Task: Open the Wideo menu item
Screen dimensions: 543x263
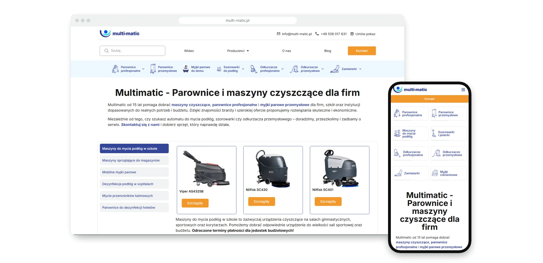Action: click(x=189, y=51)
